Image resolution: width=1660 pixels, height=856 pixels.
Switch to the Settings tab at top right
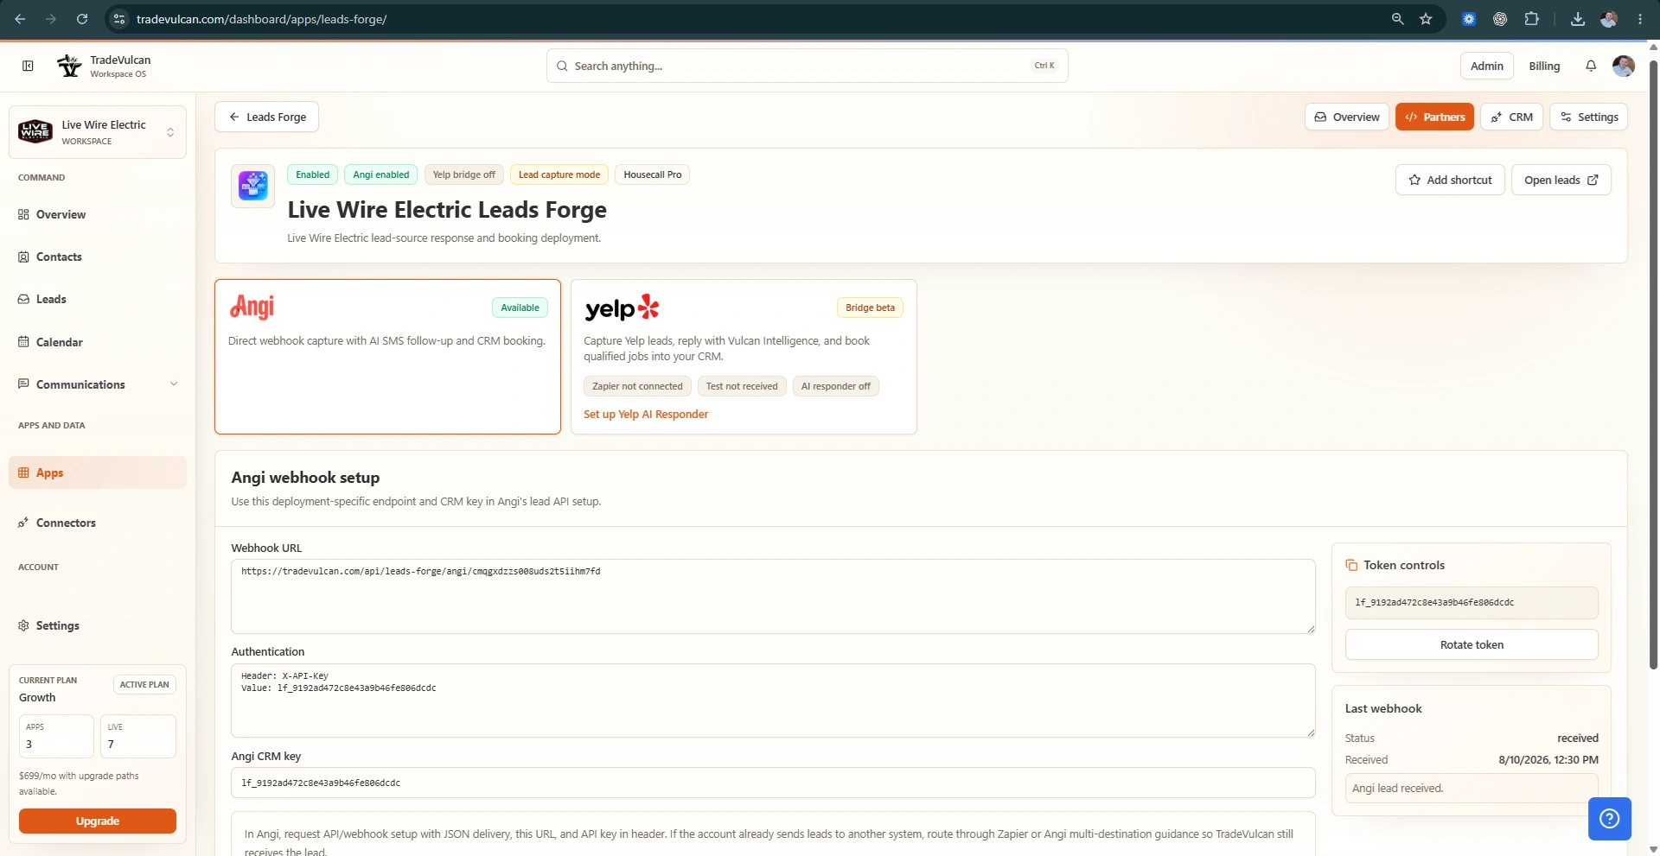click(x=1588, y=117)
